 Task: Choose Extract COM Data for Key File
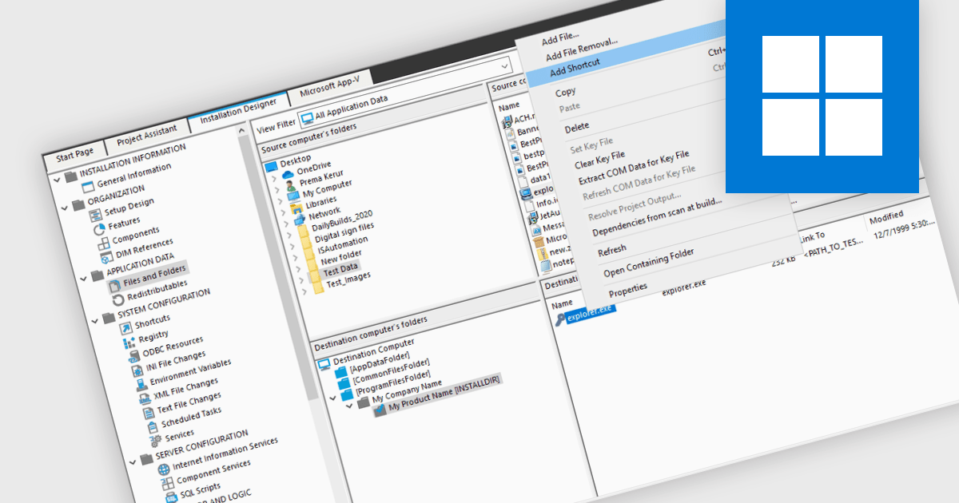coord(633,166)
